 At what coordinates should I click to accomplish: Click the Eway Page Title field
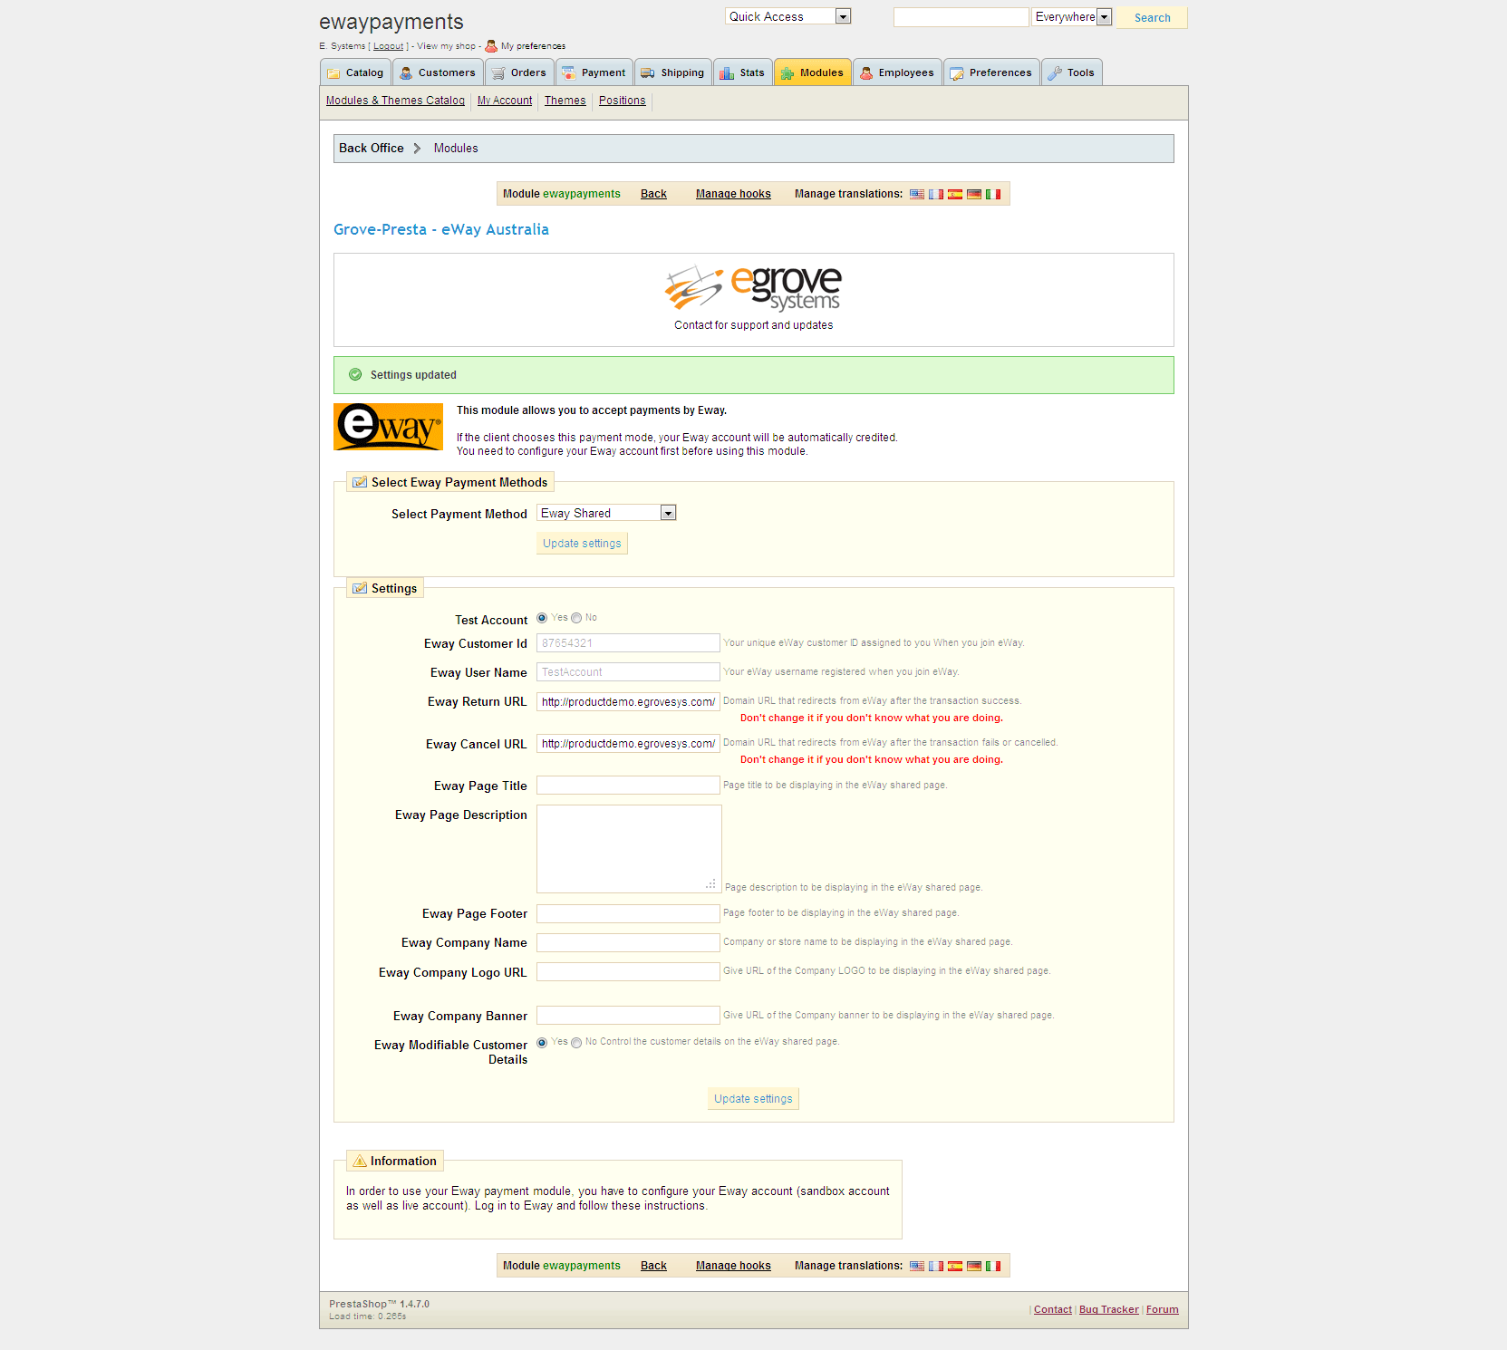coord(628,786)
